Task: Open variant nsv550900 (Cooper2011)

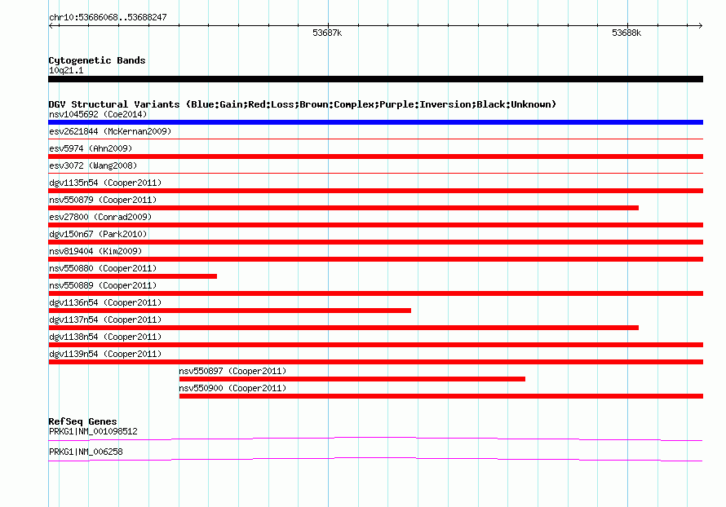Action: click(232, 388)
